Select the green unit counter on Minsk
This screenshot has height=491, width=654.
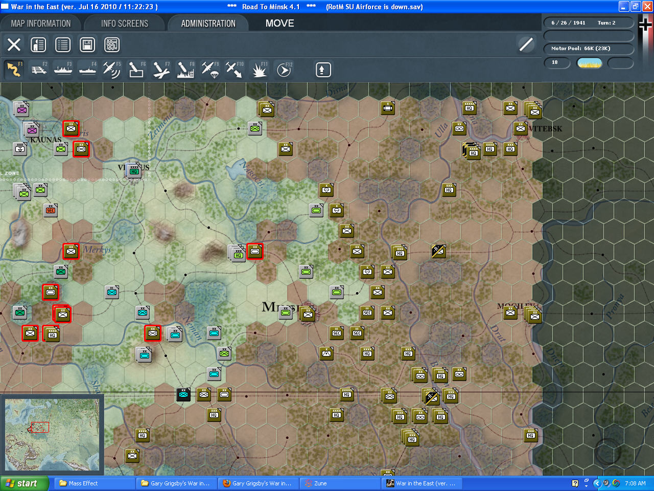[x=286, y=313]
